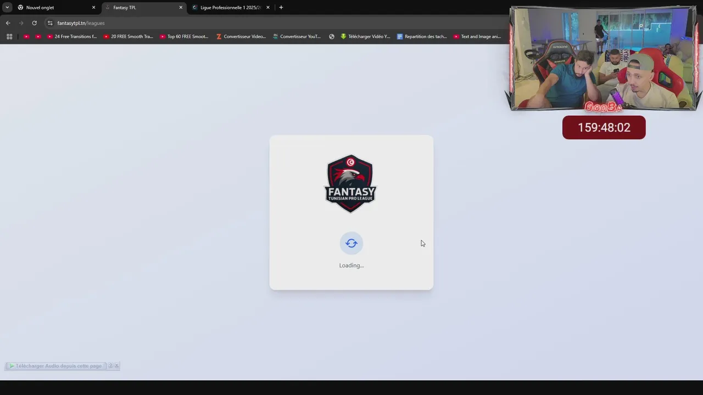703x395 pixels.
Task: Open the apps grid shortcut
Action: 9,37
